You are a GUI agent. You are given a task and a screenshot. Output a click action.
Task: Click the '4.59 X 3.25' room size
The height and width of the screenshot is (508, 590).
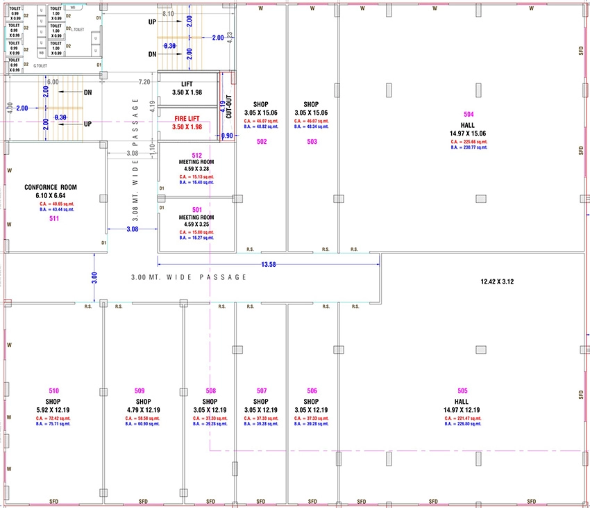point(196,224)
